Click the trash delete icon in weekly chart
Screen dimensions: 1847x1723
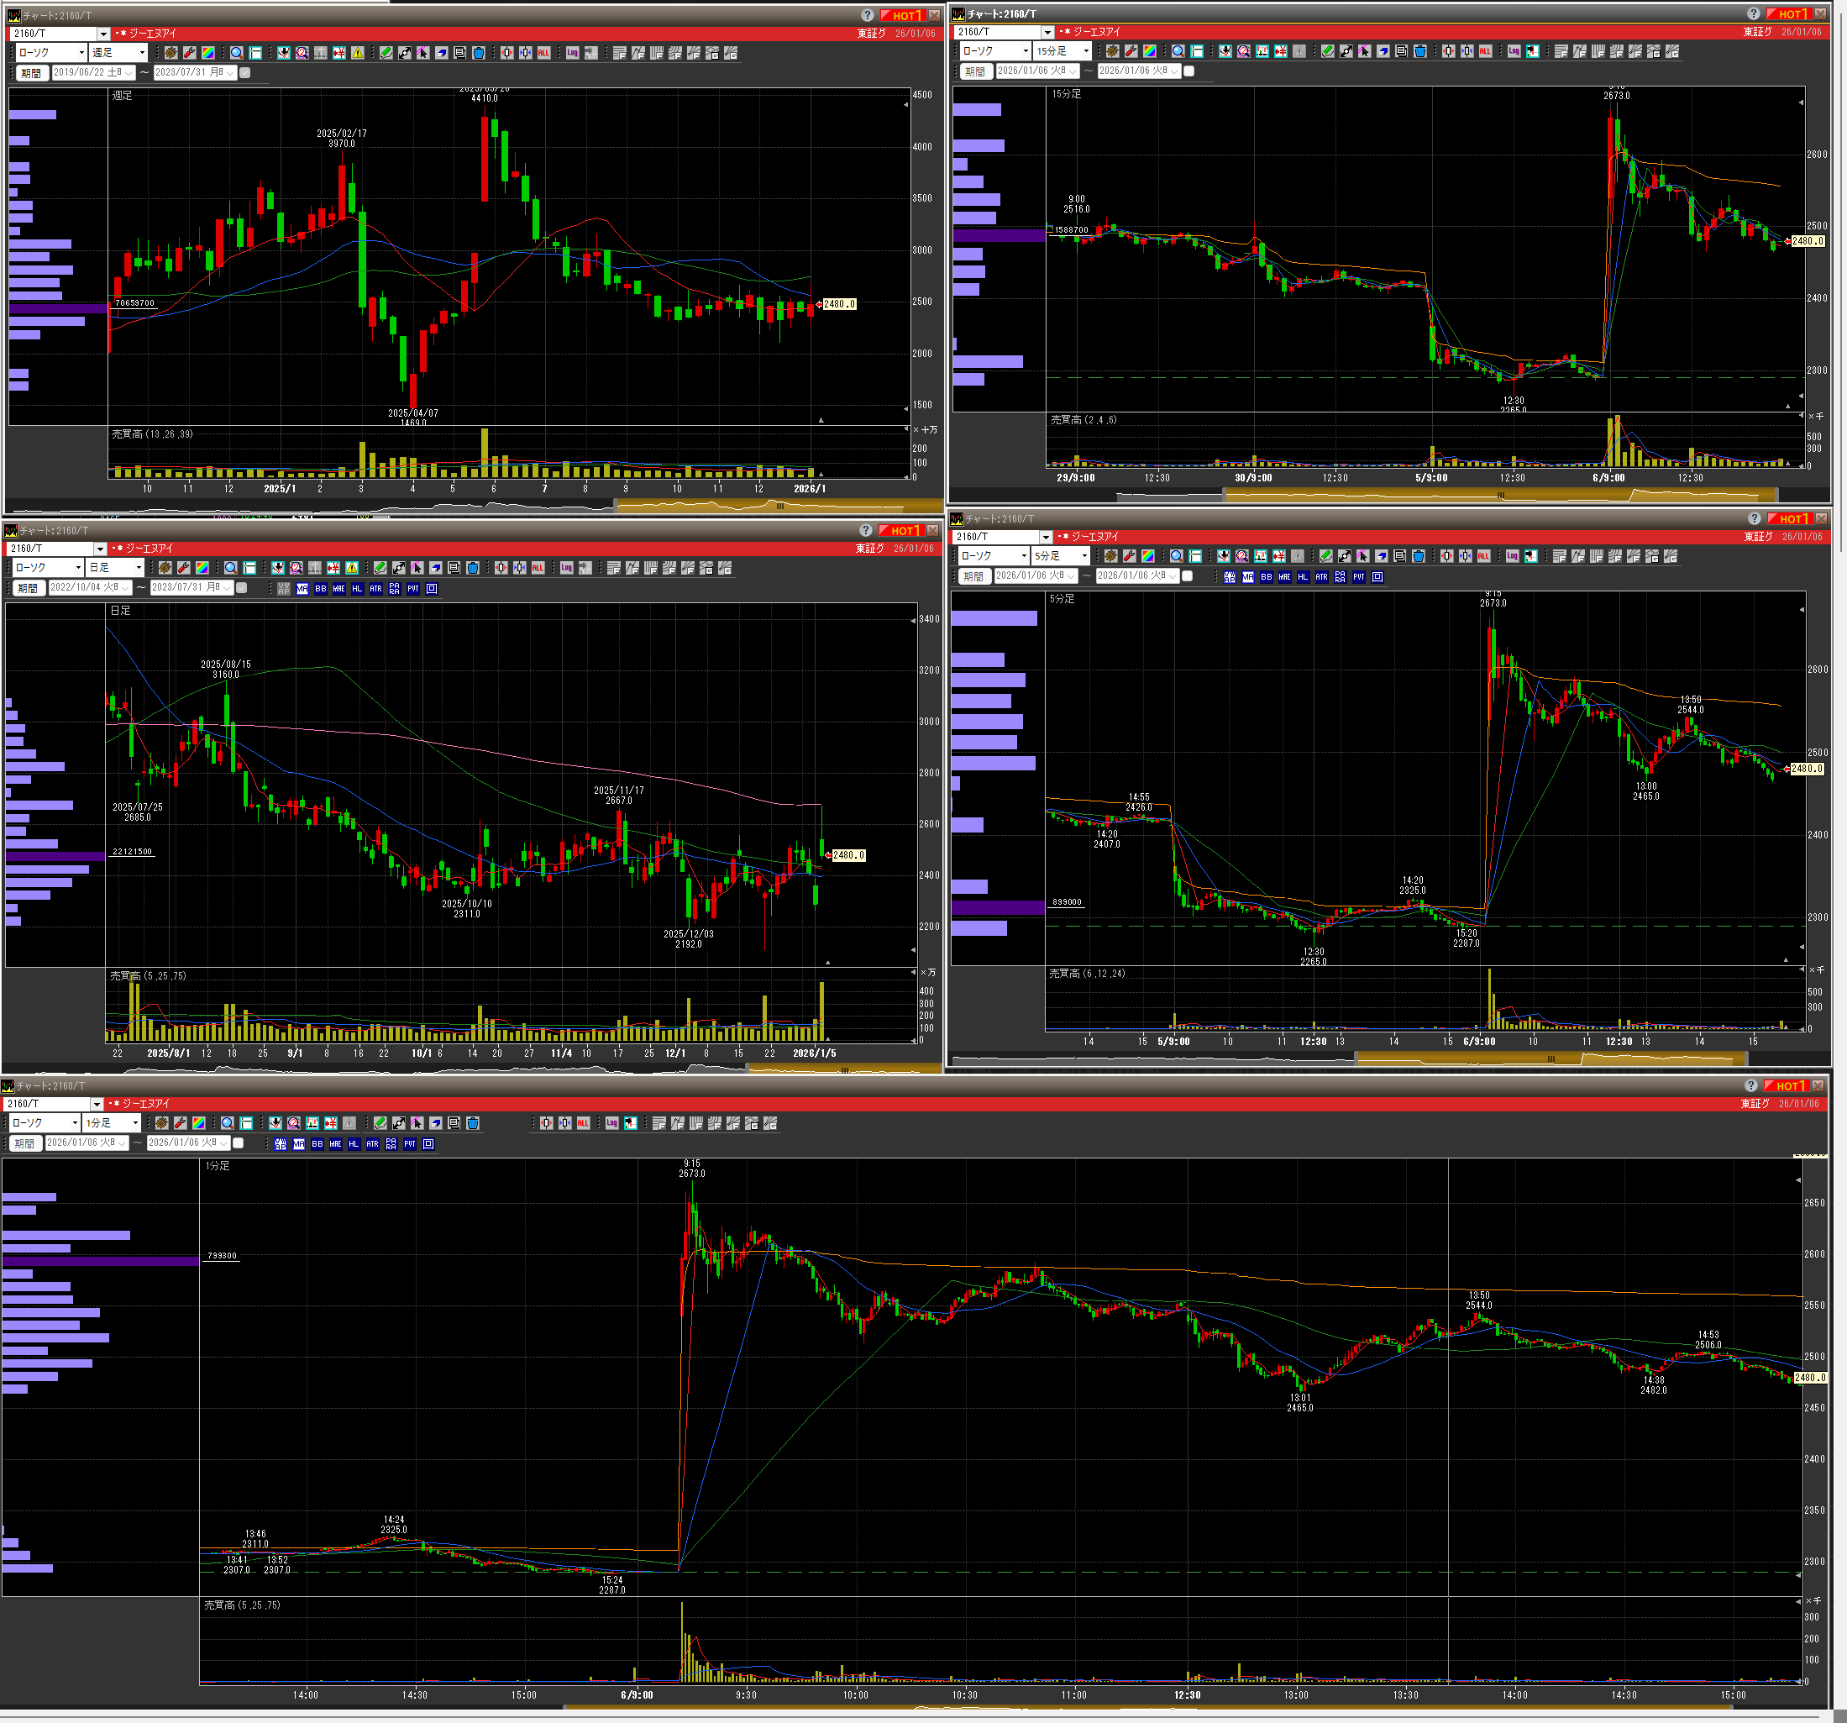coord(479,53)
